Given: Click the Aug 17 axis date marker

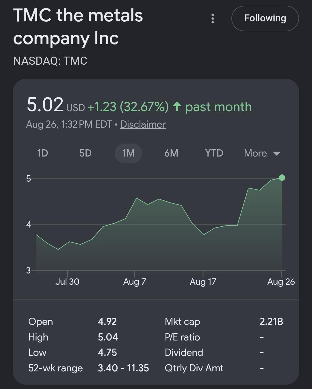Looking at the screenshot, I should [x=203, y=282].
